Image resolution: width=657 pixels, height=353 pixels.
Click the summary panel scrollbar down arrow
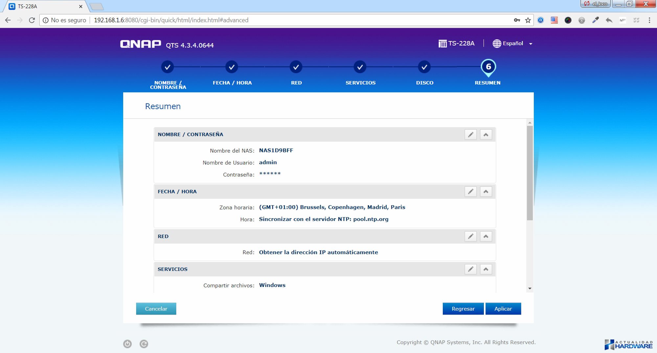pos(530,289)
